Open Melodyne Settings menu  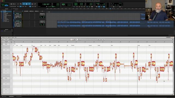pos(3,37)
